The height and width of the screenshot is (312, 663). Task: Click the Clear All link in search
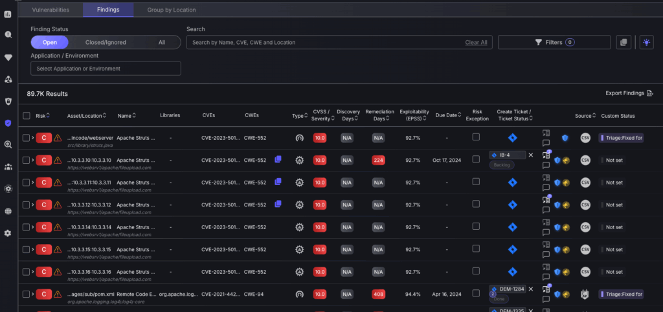click(x=476, y=42)
